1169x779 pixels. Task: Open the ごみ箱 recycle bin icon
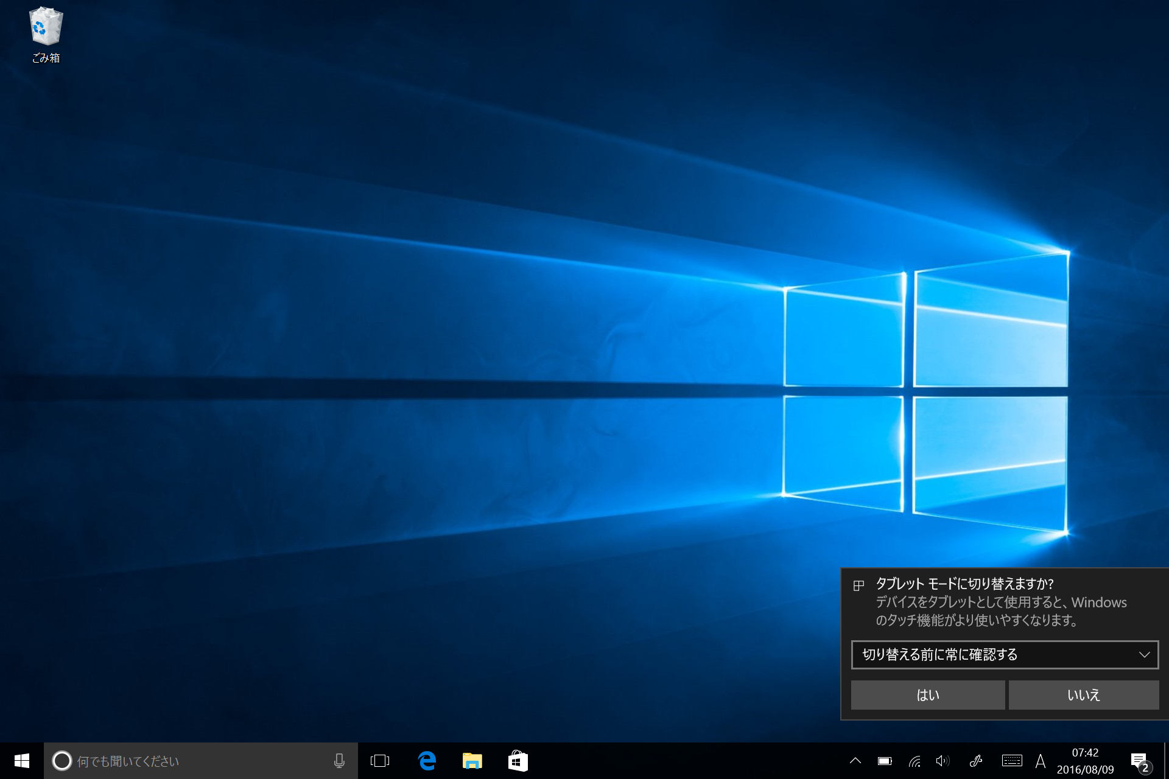46,35
